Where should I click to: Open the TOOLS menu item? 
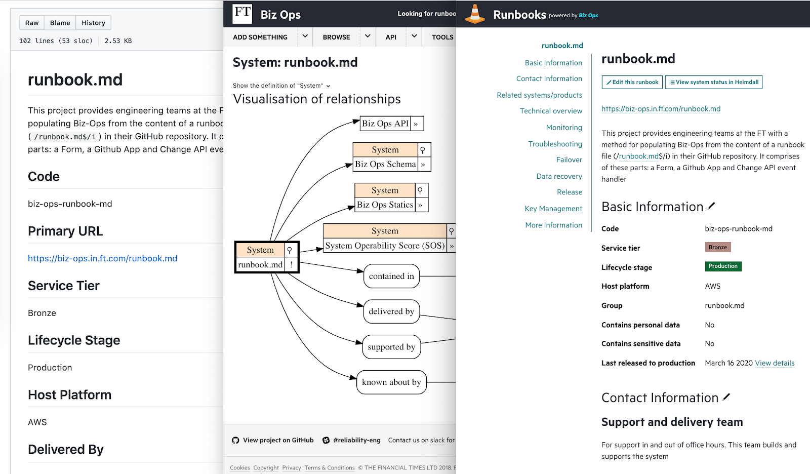(x=442, y=37)
